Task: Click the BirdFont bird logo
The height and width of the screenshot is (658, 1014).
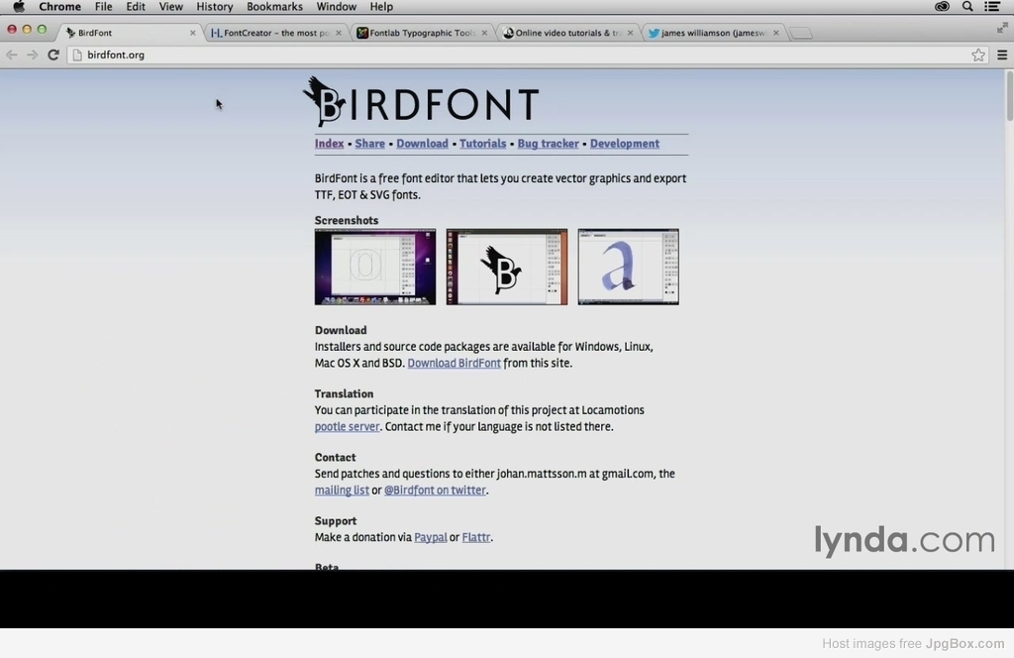Action: pyautogui.click(x=323, y=100)
